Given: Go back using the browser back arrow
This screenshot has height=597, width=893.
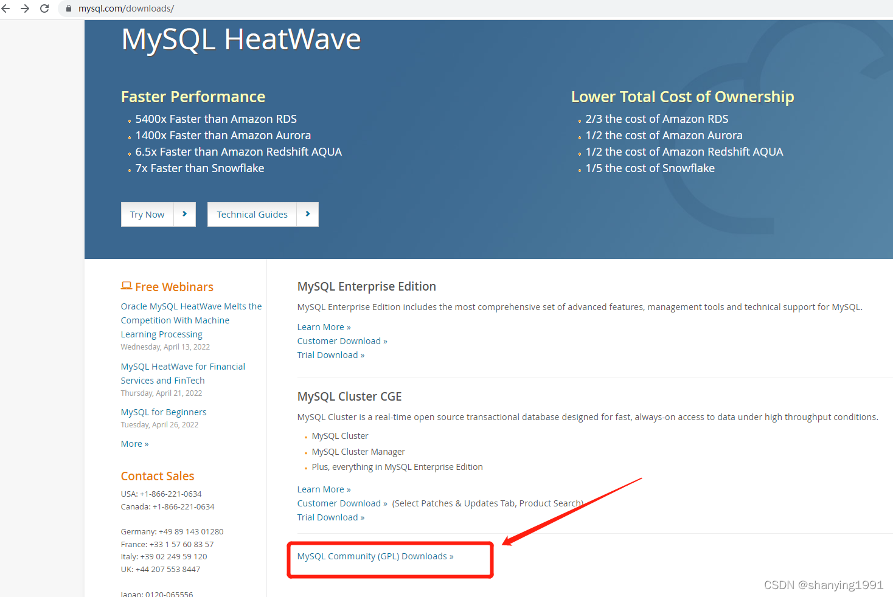Looking at the screenshot, I should pos(6,9).
